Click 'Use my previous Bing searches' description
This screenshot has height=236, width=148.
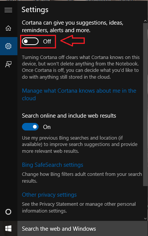(x=79, y=144)
